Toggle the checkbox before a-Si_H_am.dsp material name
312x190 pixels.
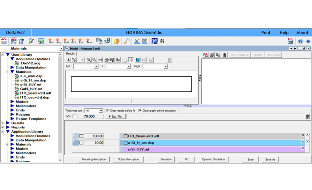point(125,143)
